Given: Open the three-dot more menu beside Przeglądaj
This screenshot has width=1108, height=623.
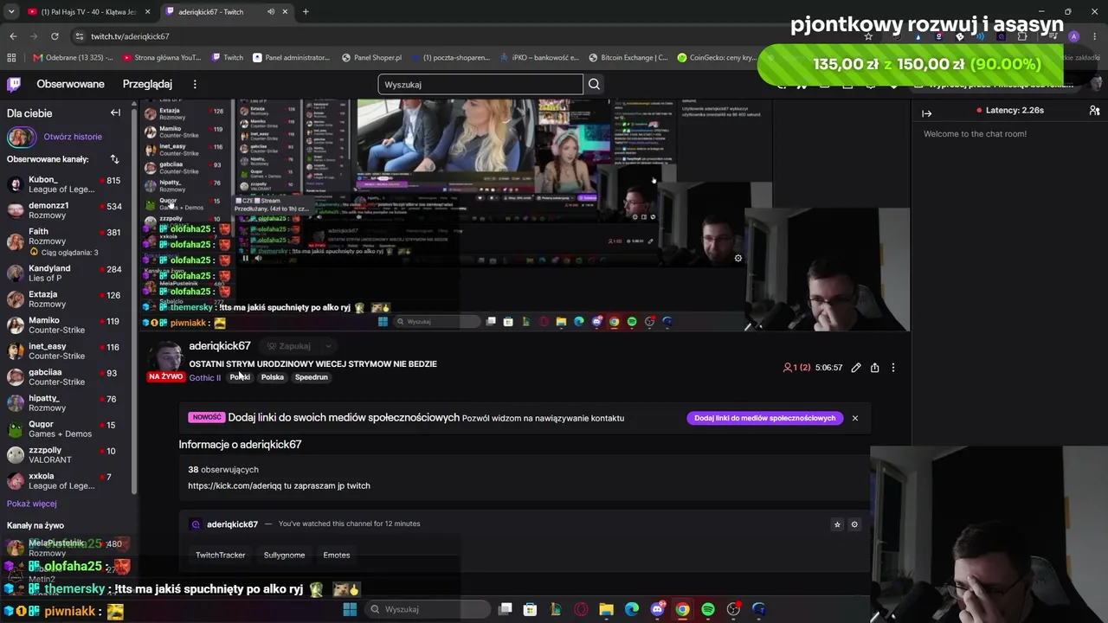Looking at the screenshot, I should click(x=195, y=84).
